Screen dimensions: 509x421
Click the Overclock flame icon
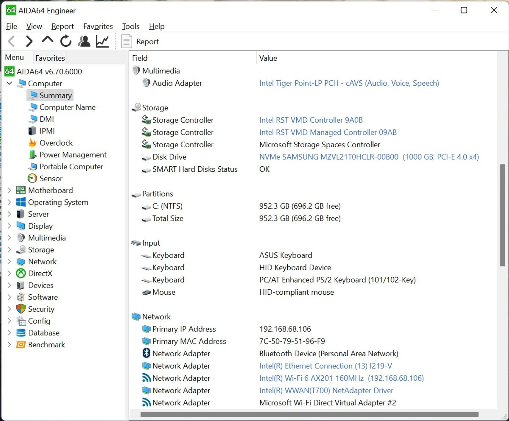(32, 143)
